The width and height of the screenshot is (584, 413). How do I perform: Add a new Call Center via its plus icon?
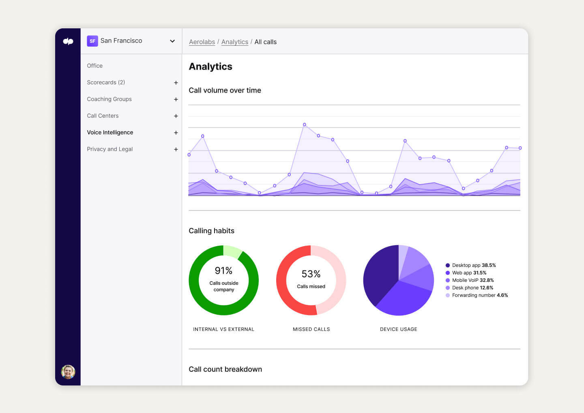(176, 116)
